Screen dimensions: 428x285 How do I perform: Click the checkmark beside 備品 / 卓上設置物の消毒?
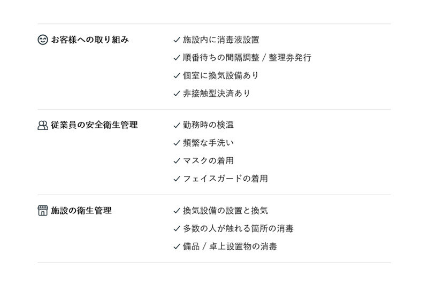coord(177,247)
